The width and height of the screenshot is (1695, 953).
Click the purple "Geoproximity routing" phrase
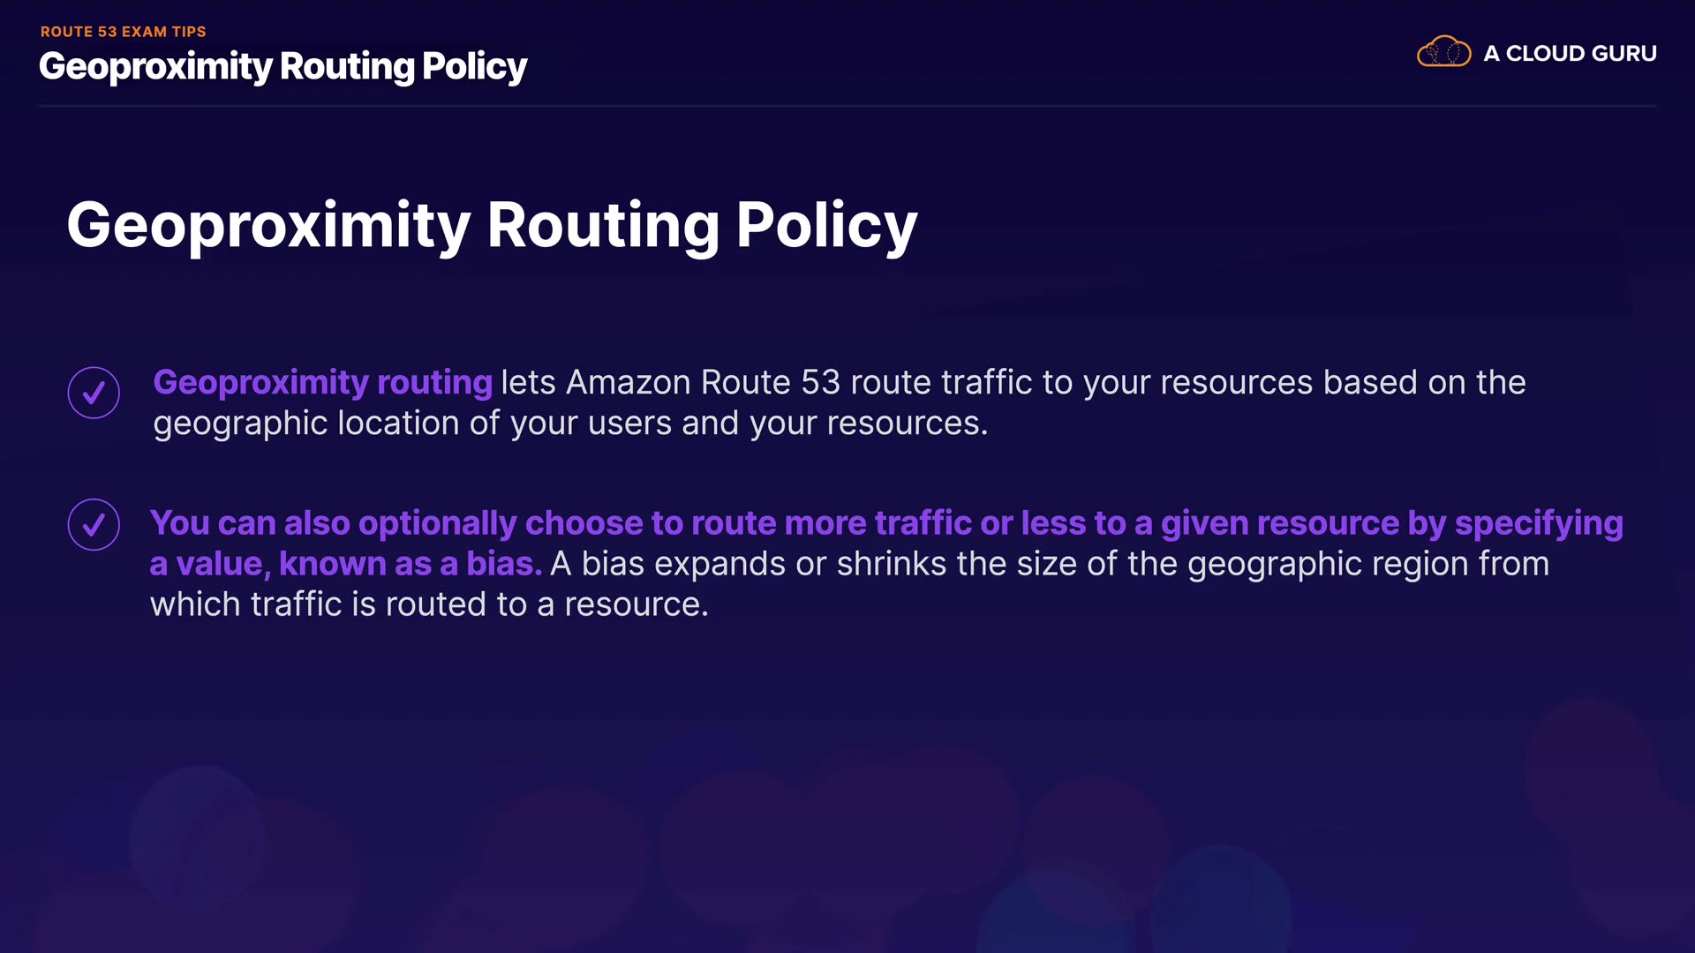point(322,383)
